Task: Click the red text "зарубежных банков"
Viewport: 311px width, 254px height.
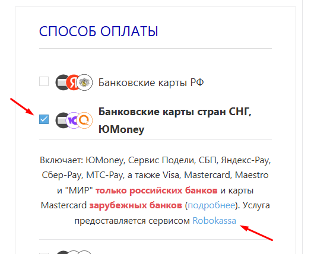Action: click(136, 205)
